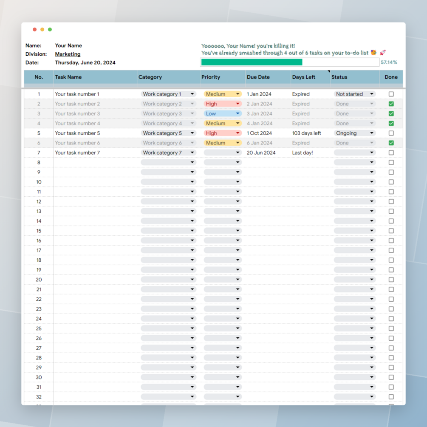Viewport: 427px width, 427px height.
Task: Click the red window close dot
Action: (x=34, y=29)
